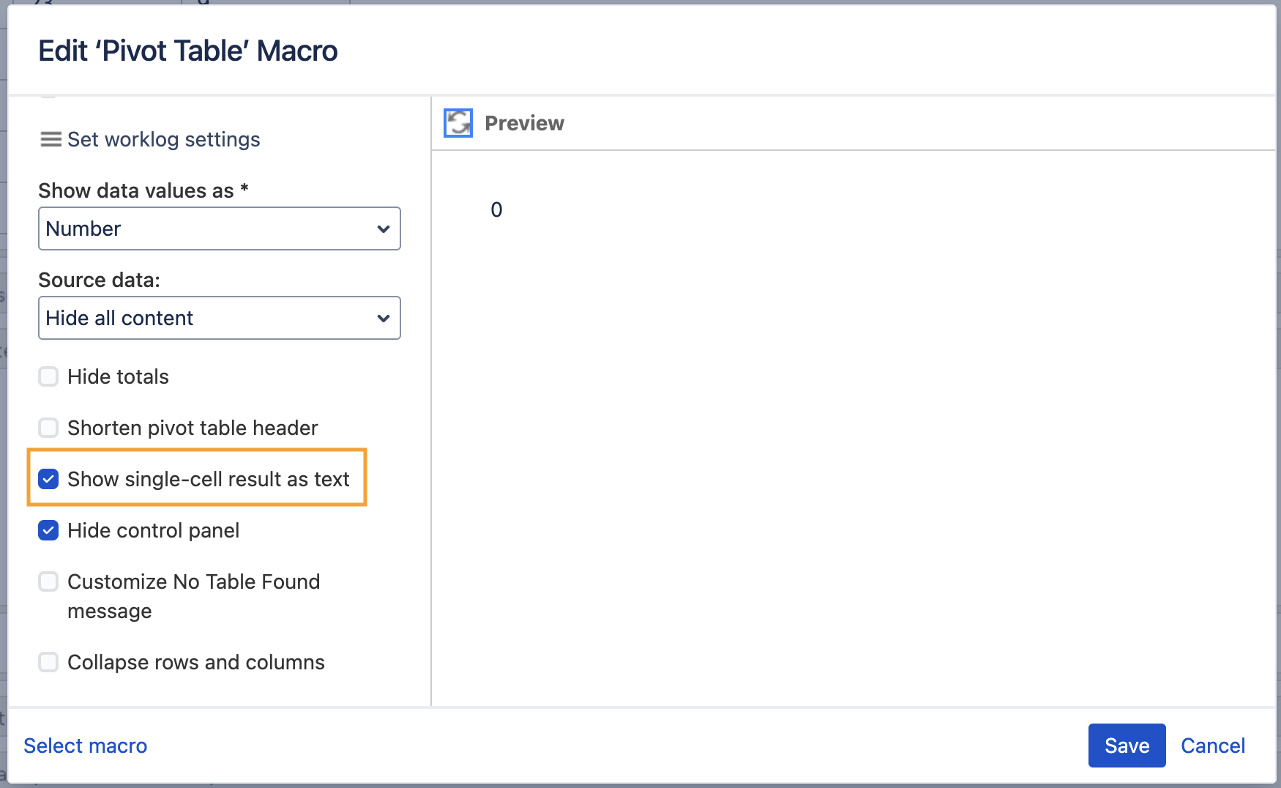
Task: Open Select macro link
Action: (x=85, y=745)
